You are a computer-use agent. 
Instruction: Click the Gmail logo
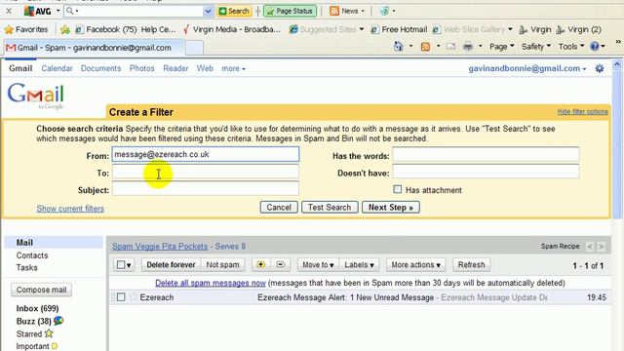35,96
